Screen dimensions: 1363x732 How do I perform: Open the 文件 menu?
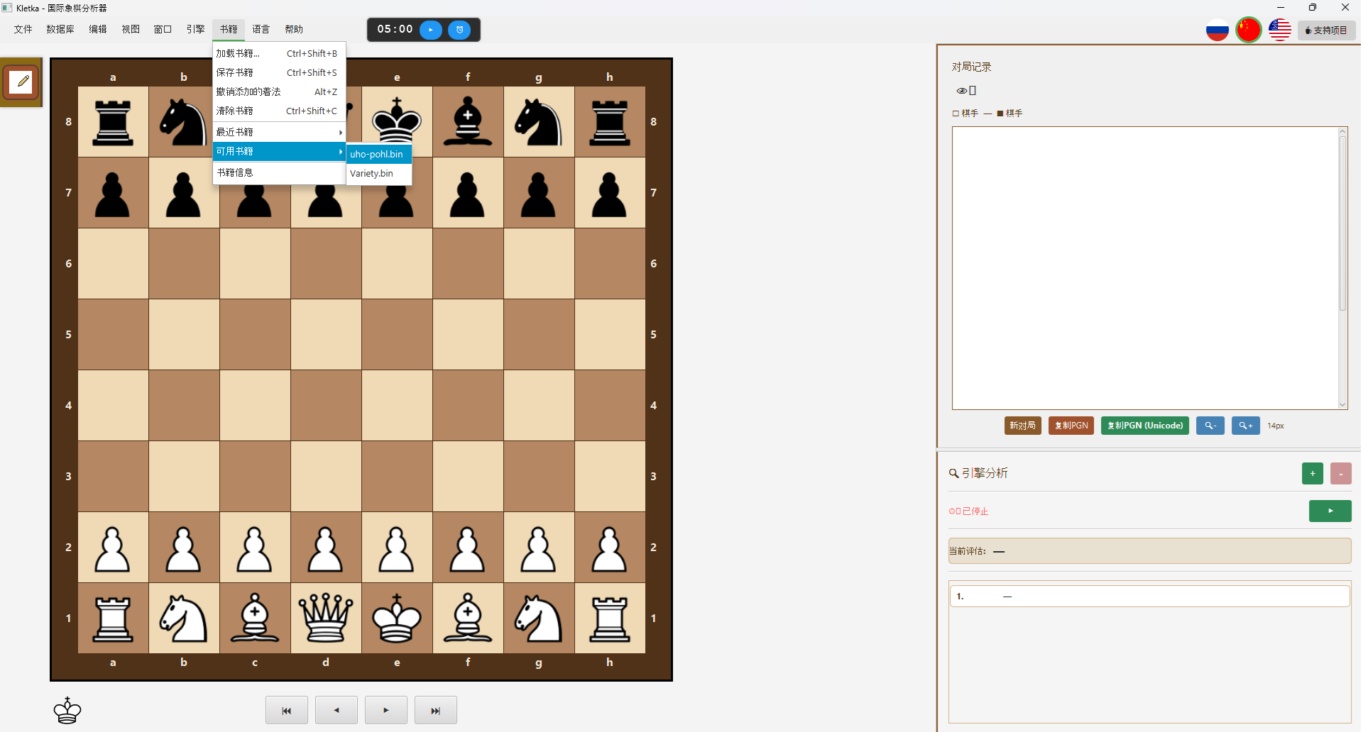pyautogui.click(x=23, y=29)
